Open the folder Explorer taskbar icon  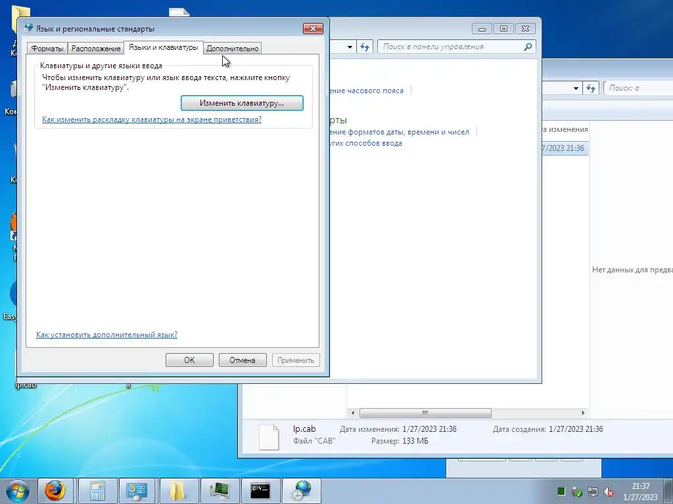pos(177,491)
